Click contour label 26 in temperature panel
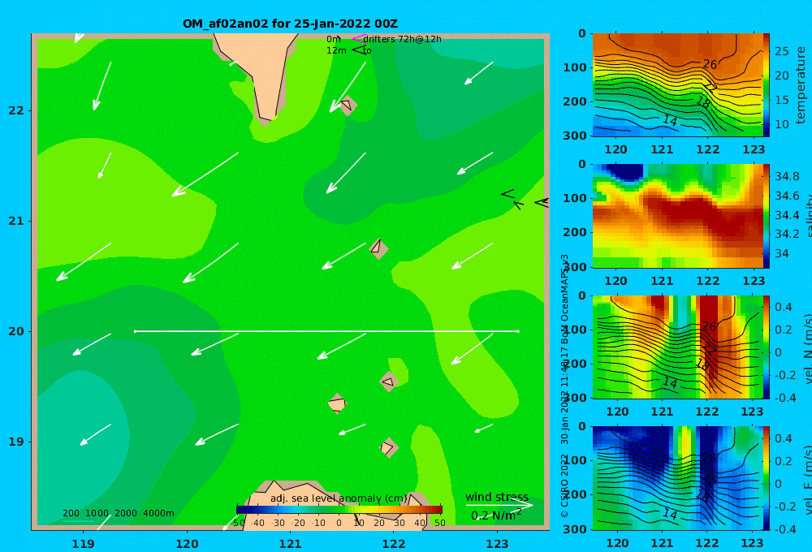Screen dimensions: 812x552 (710, 64)
